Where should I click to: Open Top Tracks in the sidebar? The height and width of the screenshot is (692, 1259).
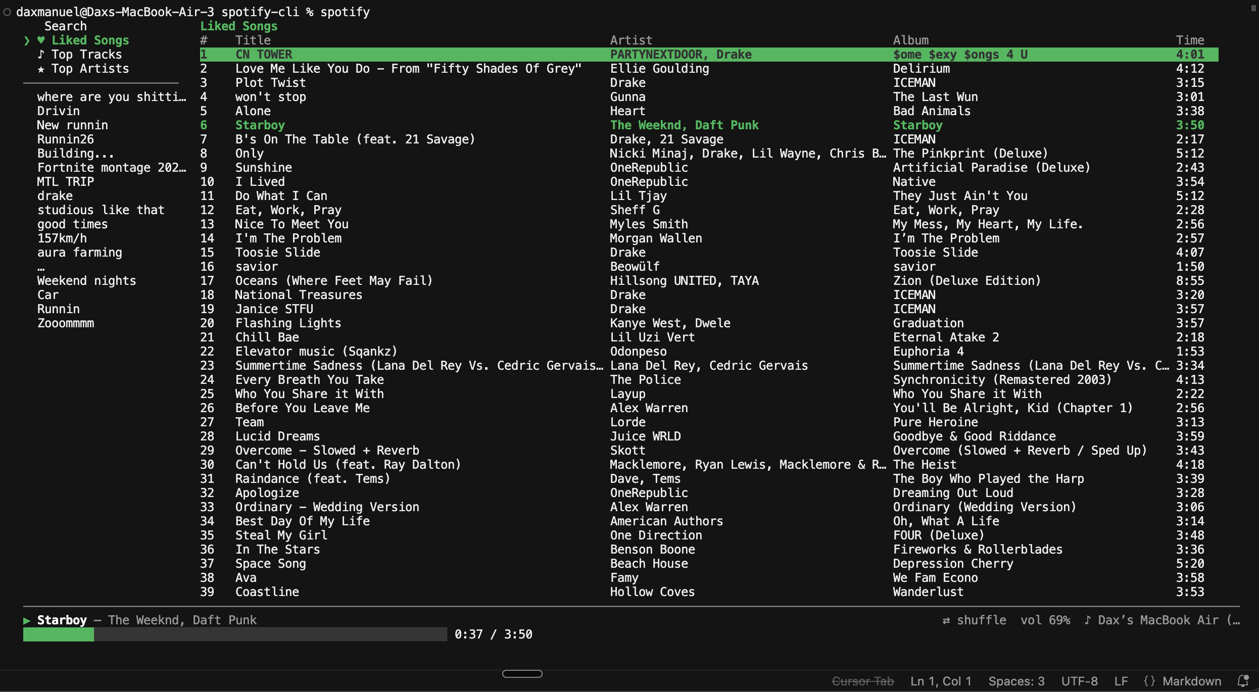[86, 54]
